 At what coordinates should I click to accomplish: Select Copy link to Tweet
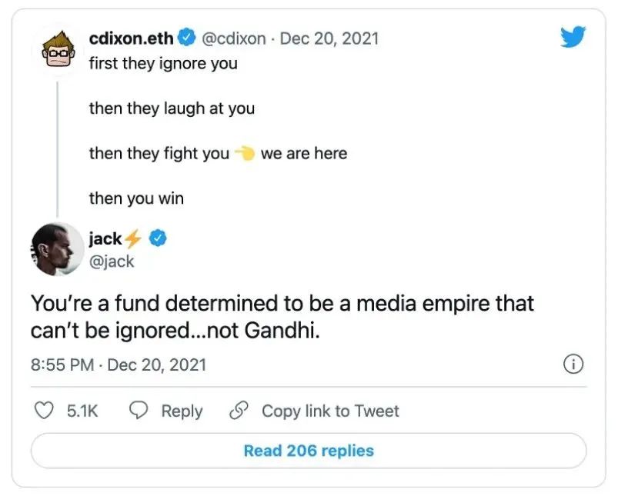pyautogui.click(x=330, y=411)
